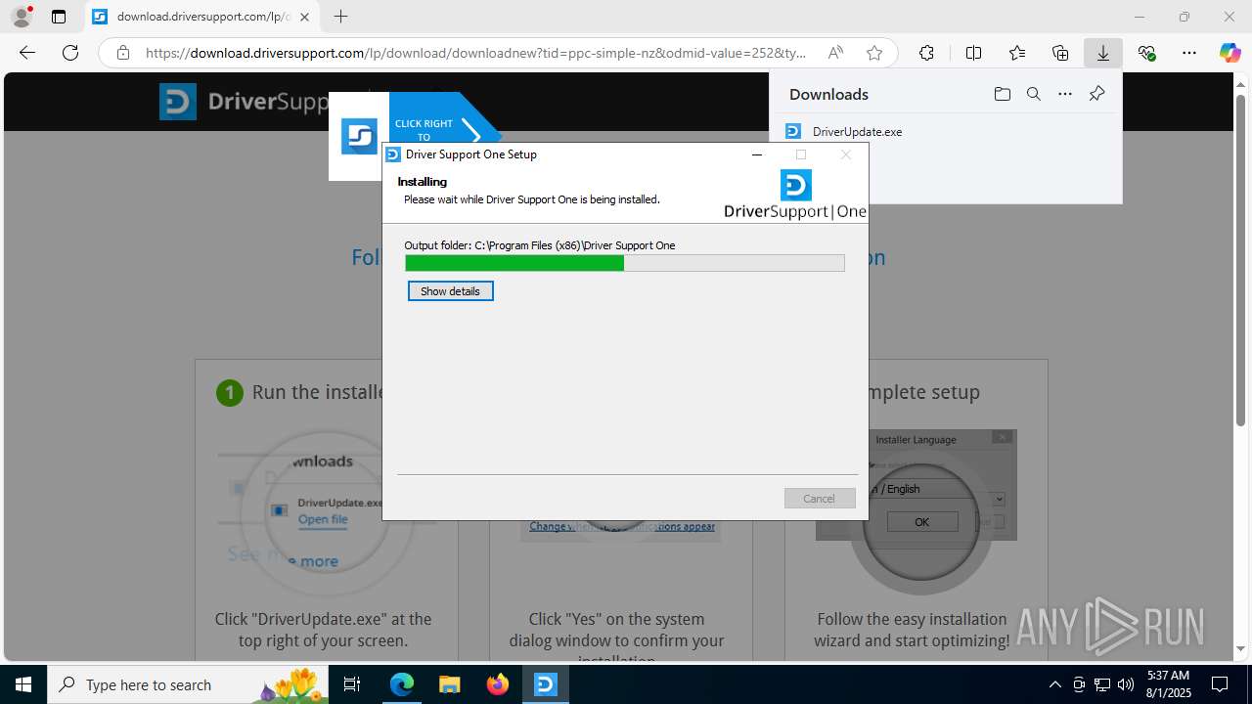Add this page to favorites star
The image size is (1252, 704).
874,53
